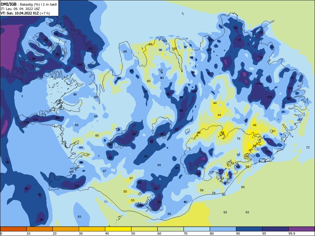Click the map value '54' near the southeast coast
The height and width of the screenshot is (236, 315).
click(x=247, y=166)
